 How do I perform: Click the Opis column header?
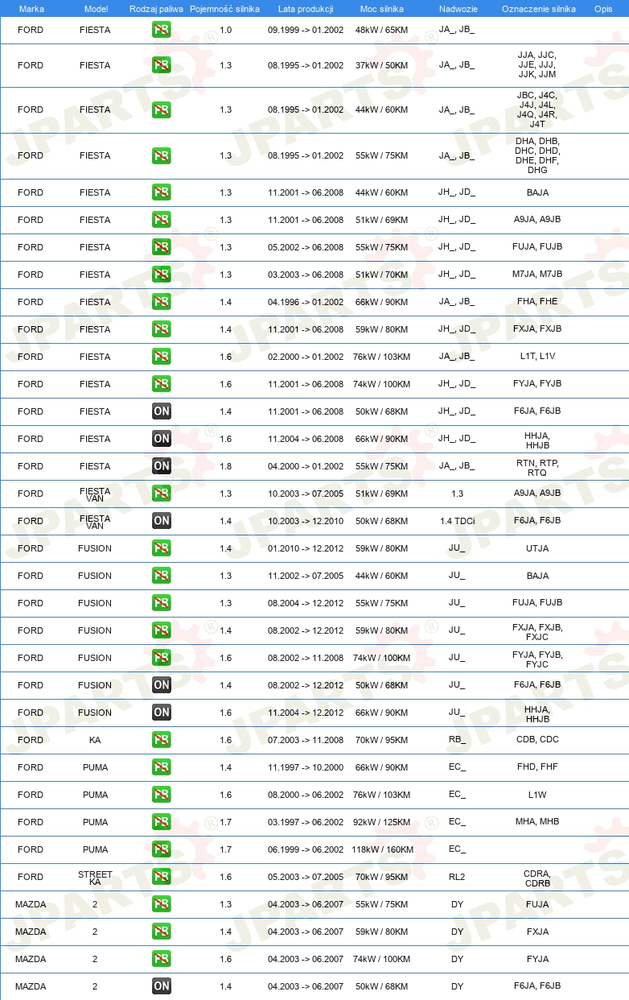click(x=603, y=8)
